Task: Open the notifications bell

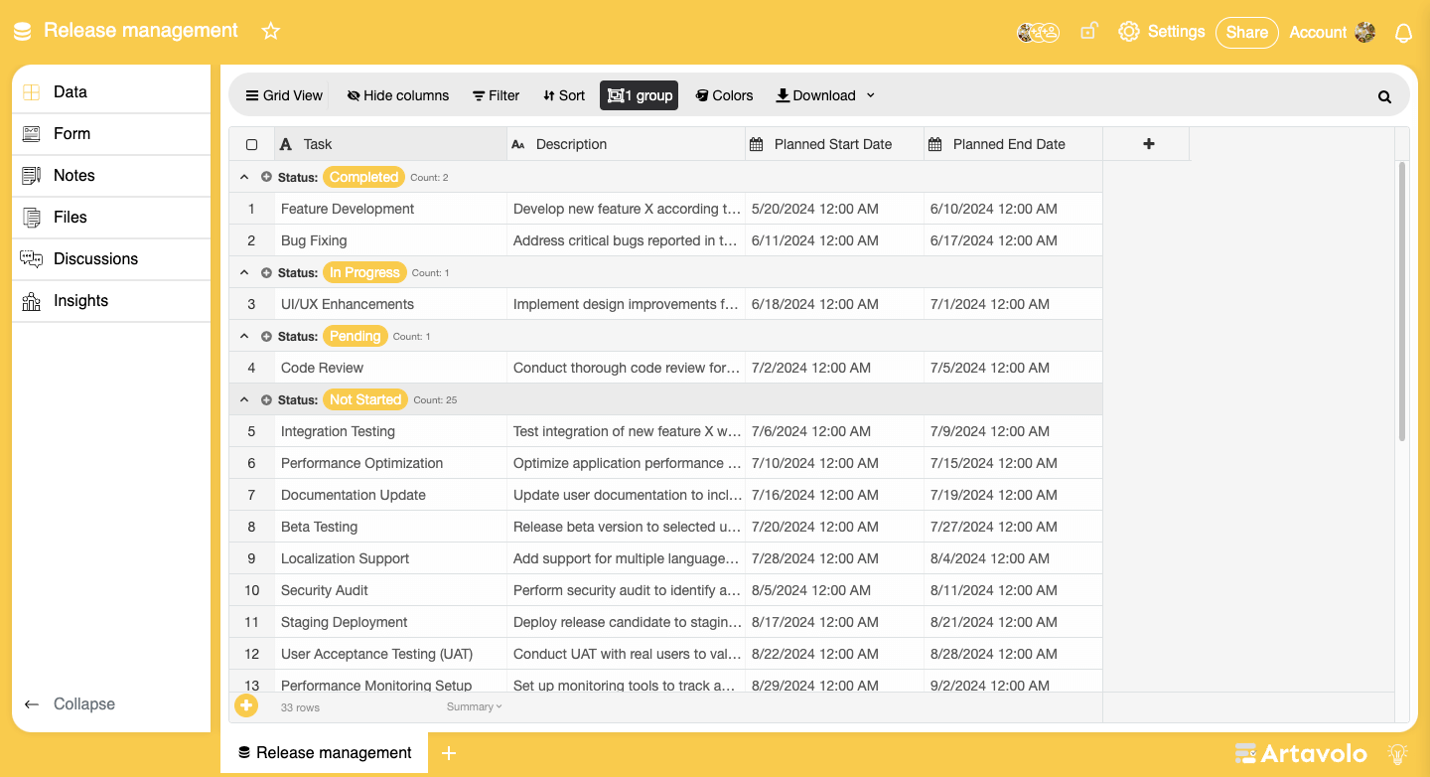Action: pos(1403,33)
